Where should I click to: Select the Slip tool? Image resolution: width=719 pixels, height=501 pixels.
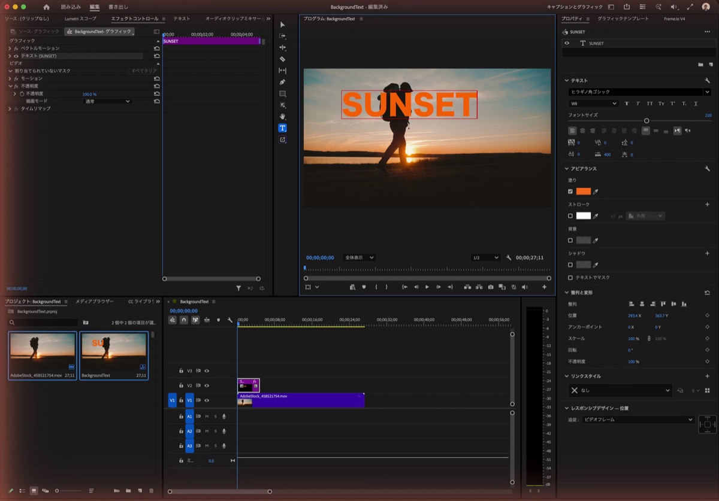pyautogui.click(x=282, y=71)
